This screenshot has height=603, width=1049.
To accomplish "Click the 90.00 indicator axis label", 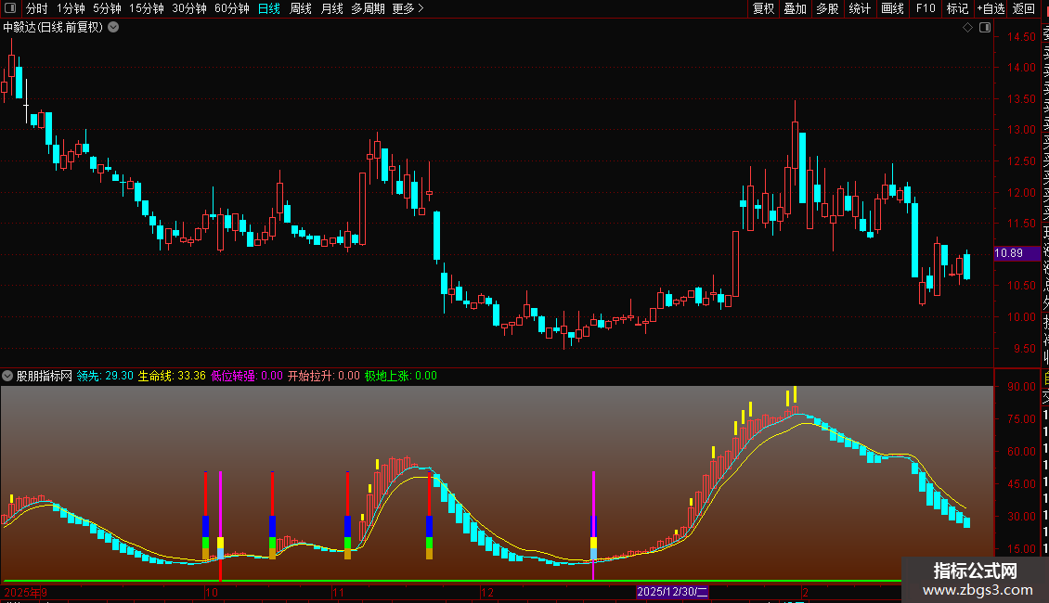I will (1021, 387).
